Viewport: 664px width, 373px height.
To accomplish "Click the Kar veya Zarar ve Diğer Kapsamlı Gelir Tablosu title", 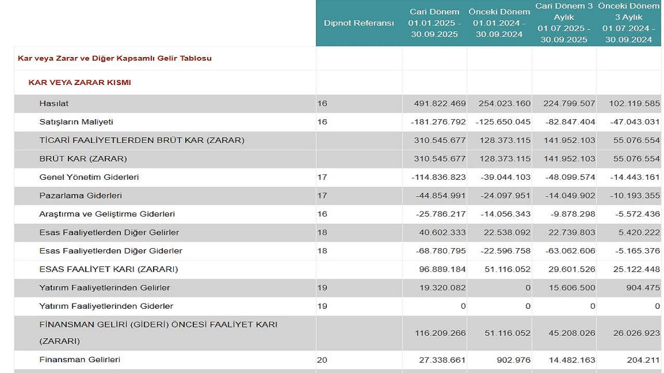I will pos(115,59).
